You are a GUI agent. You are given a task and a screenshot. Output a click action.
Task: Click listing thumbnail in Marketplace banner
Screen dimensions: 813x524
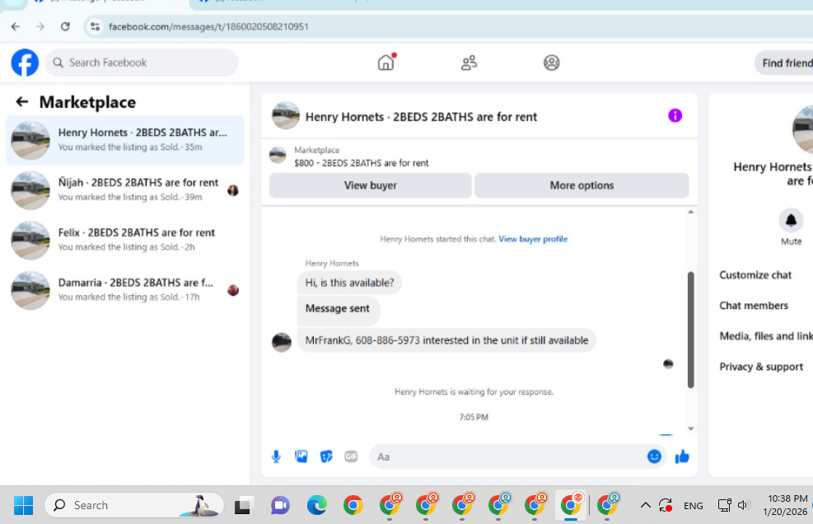[278, 155]
